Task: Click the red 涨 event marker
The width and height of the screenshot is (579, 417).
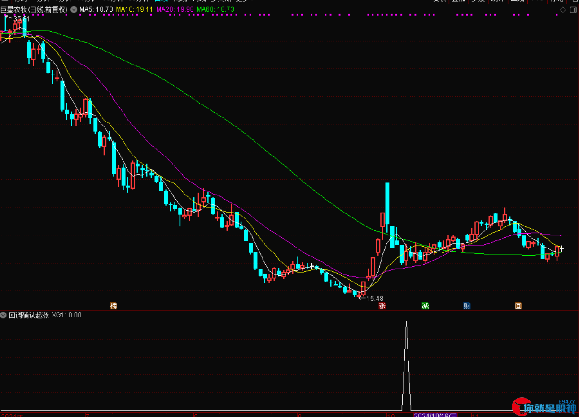Action: coord(382,306)
